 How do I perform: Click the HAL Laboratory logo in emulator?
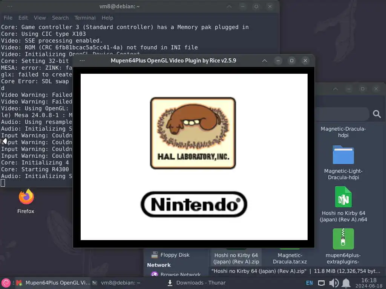(x=193, y=133)
